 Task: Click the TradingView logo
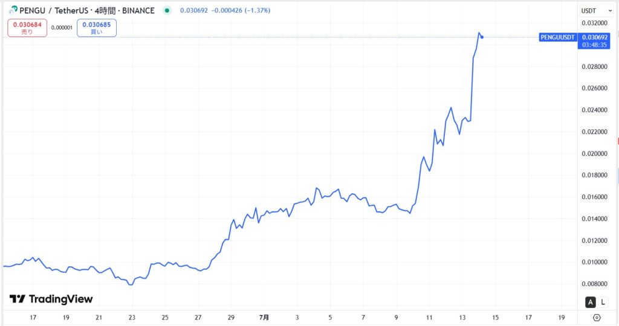51,299
